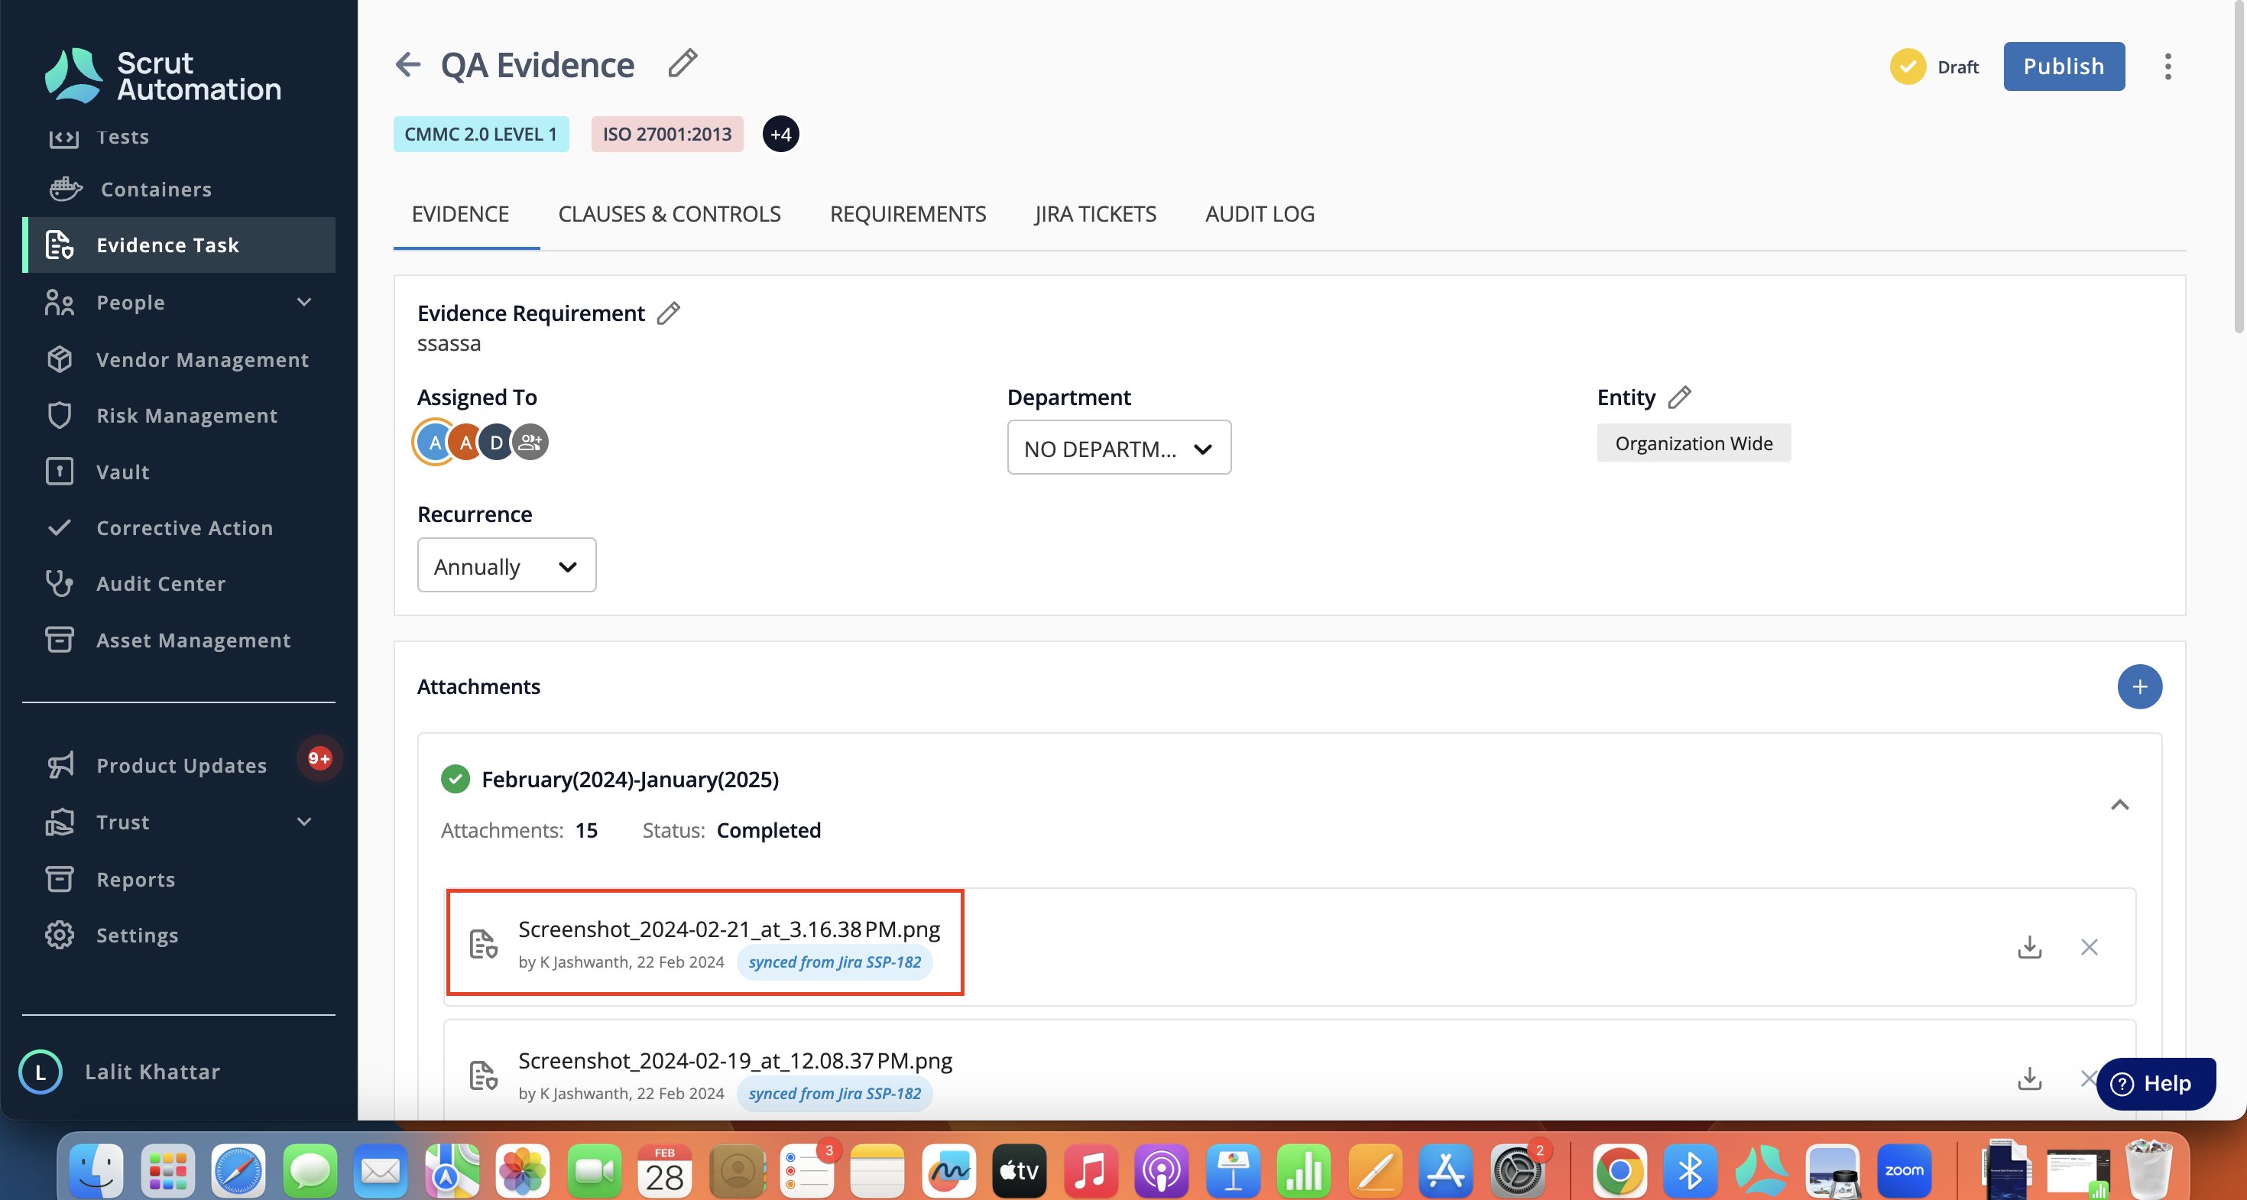Open the three-dot more options menu

[x=2168, y=66]
